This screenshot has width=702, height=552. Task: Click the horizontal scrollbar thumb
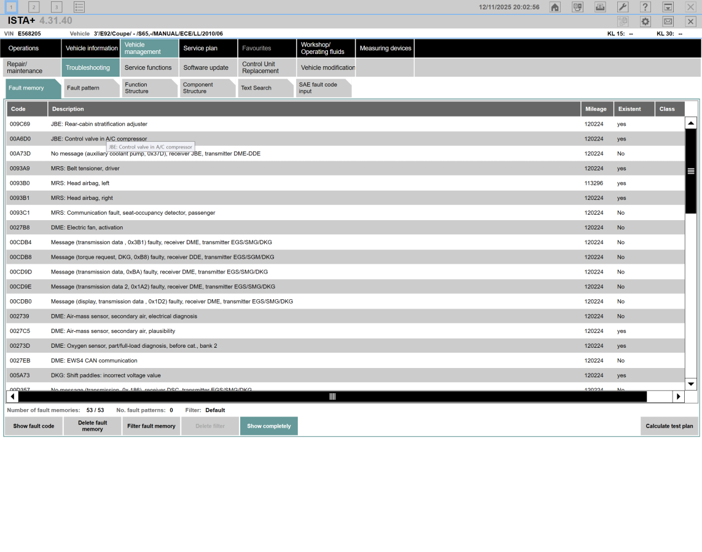[332, 397]
